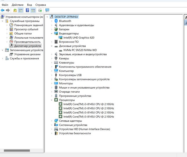Click the Камеры webcam icon
The height and width of the screenshot is (157, 187).
[56, 58]
